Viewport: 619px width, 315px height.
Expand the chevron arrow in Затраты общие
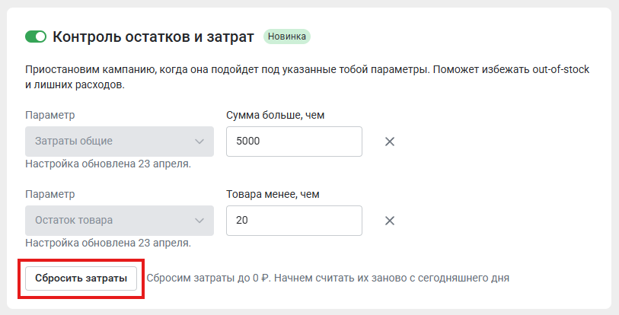[199, 142]
